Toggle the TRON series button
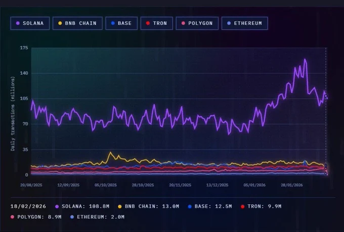Image resolution: width=344 pixels, height=232 pixels. (157, 23)
